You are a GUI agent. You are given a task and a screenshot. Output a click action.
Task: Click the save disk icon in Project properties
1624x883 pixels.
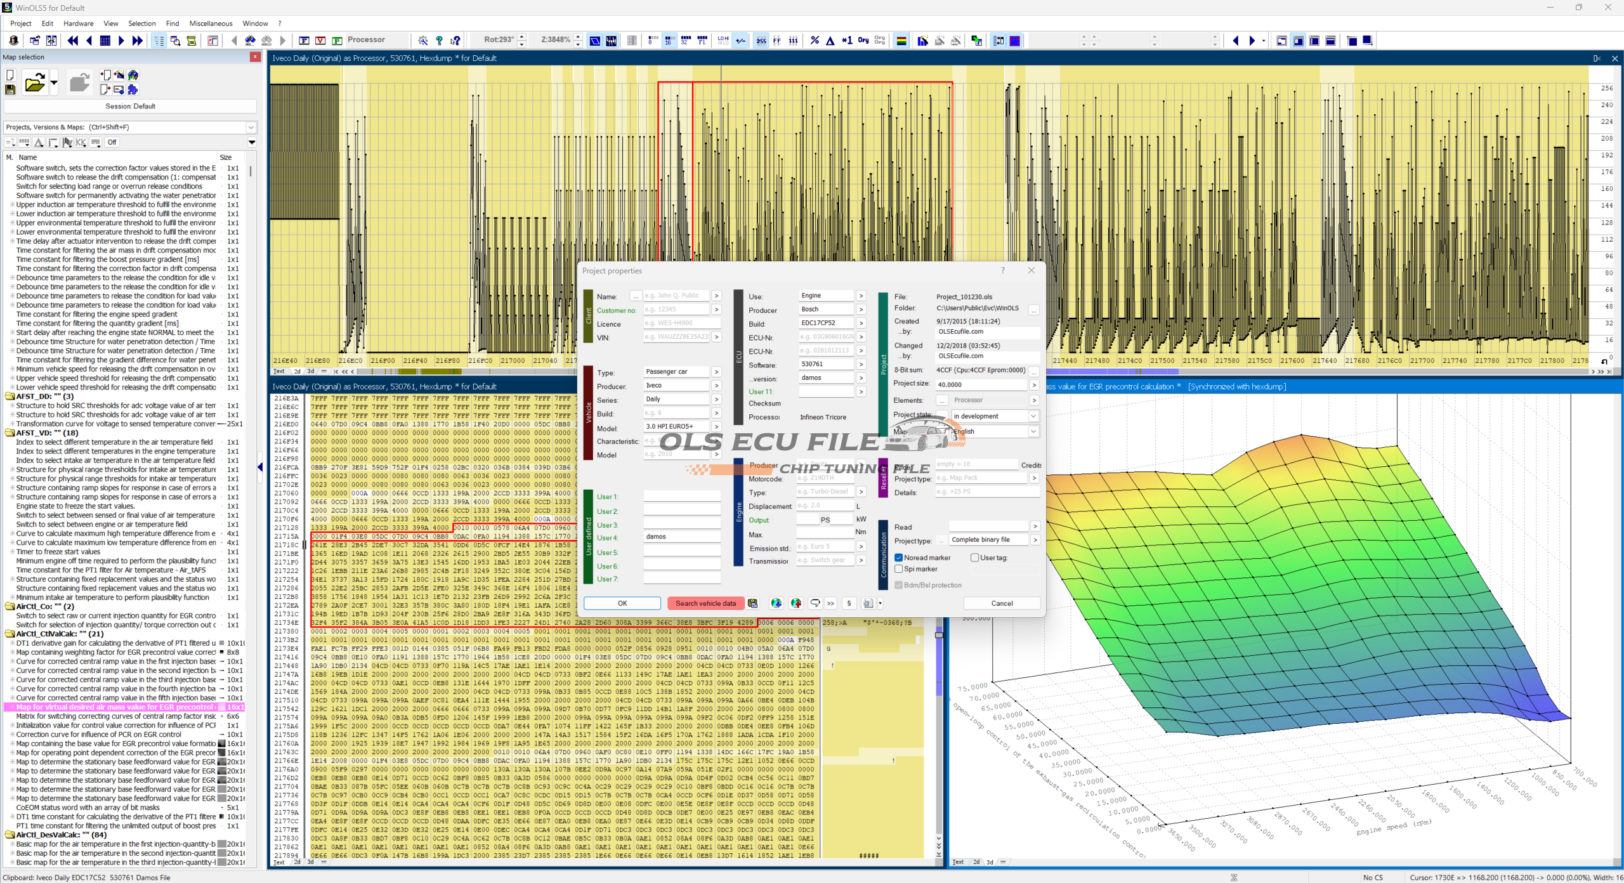tap(753, 603)
